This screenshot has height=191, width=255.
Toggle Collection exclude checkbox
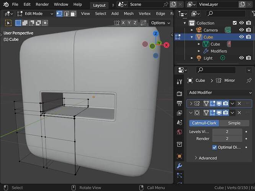click(235, 23)
